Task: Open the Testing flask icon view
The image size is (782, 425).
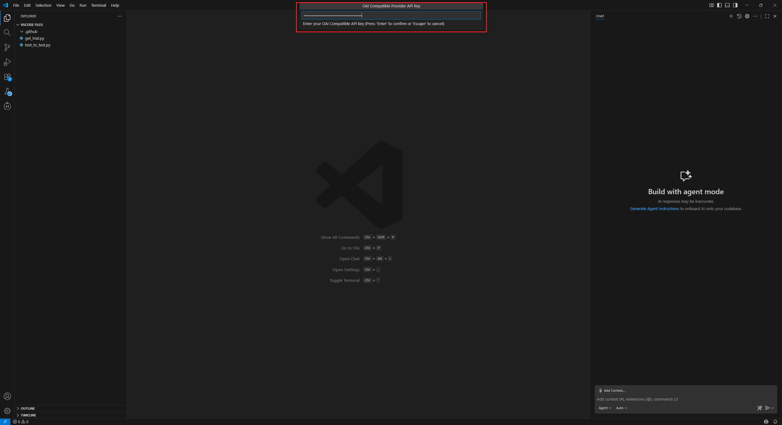Action: point(7,92)
